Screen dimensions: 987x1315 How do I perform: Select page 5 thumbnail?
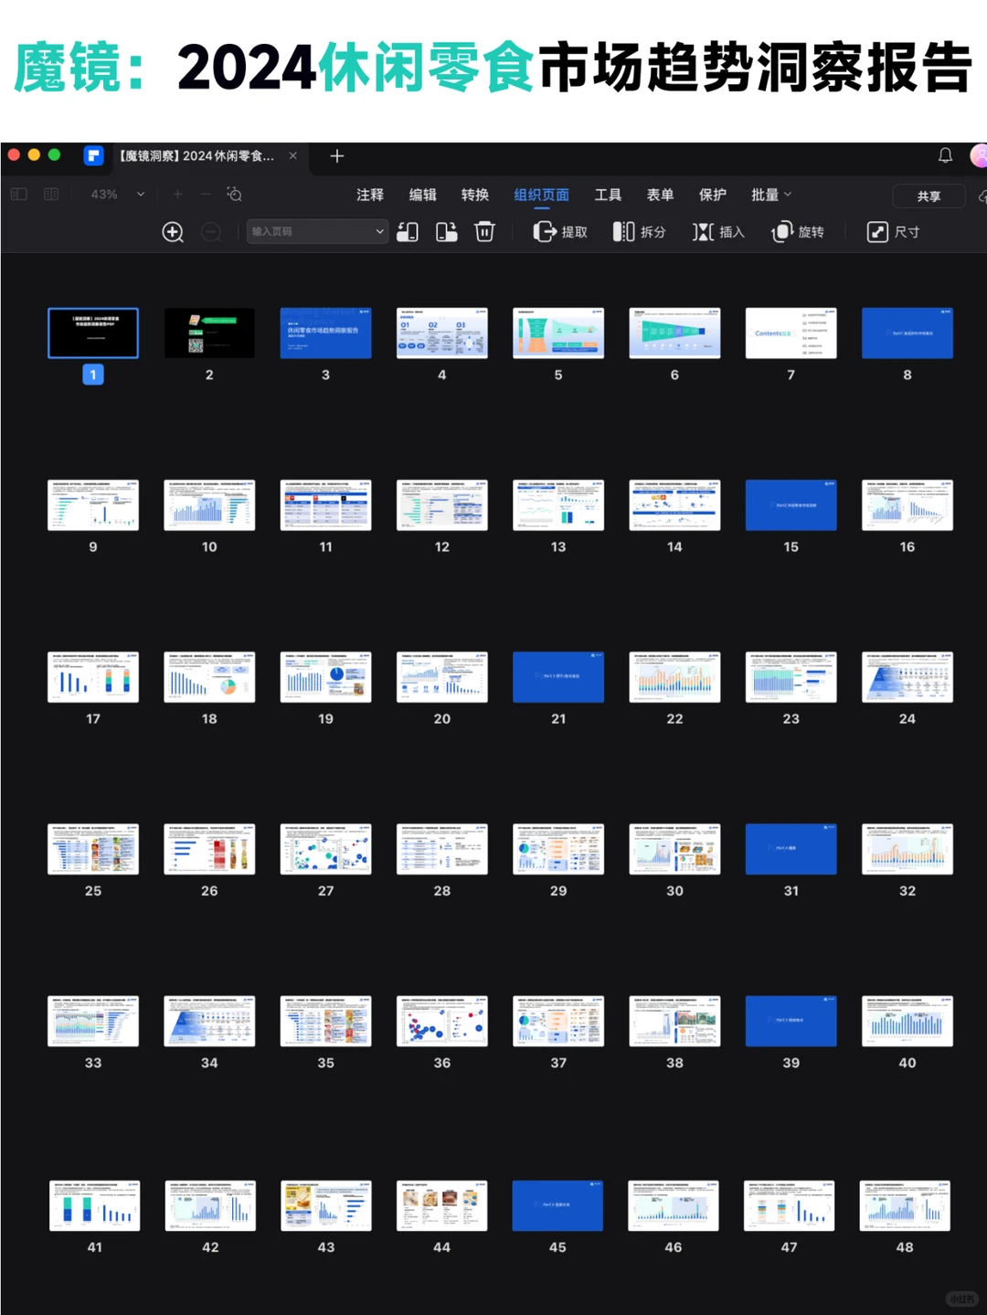point(558,333)
